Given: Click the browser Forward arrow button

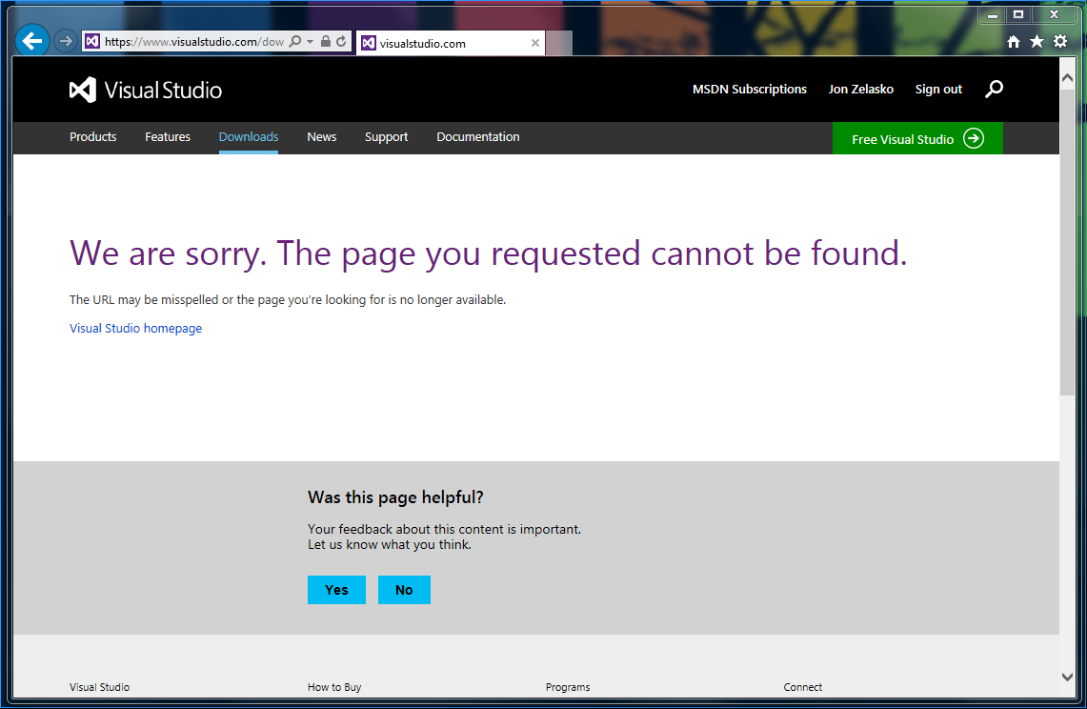Looking at the screenshot, I should (65, 42).
